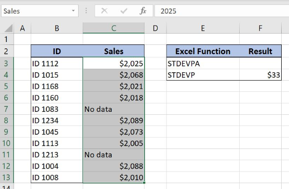Click the Sales header cell
The width and height of the screenshot is (289, 189).
tap(114, 51)
